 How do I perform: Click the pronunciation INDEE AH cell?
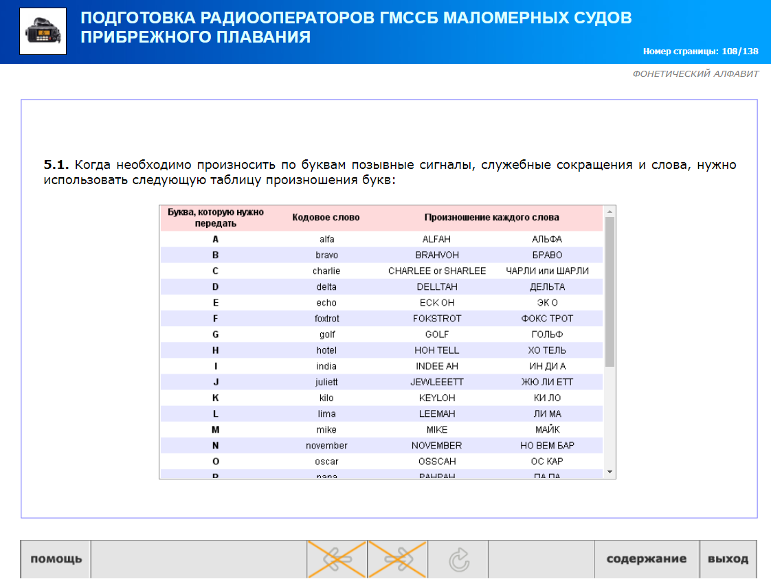(436, 366)
